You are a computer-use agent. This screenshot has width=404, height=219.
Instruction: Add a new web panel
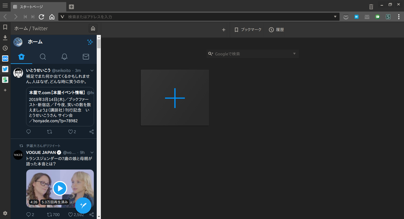pos(5,90)
